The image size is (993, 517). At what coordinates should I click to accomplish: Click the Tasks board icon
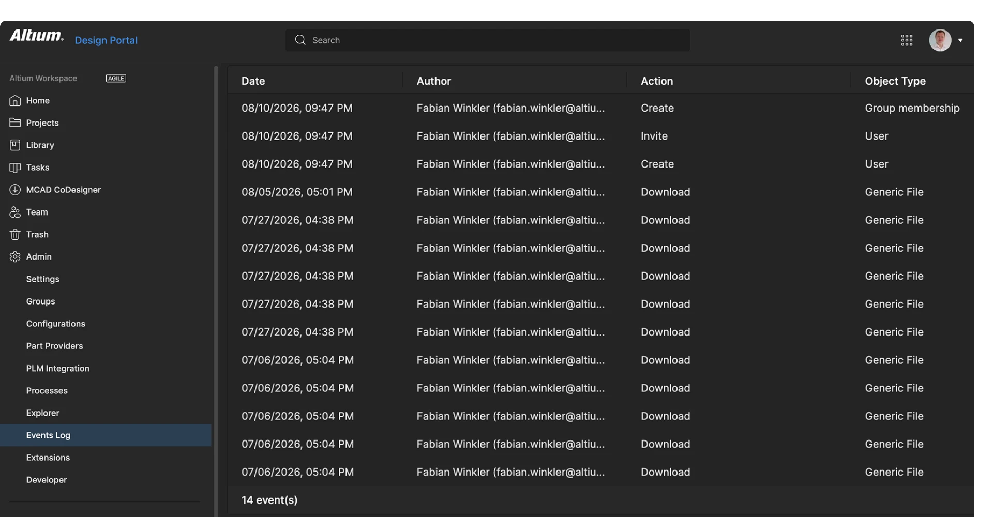click(15, 168)
